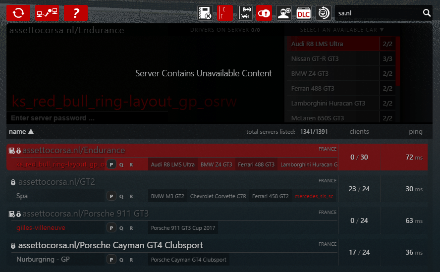Click the 17 / 24 clients count
Image resolution: width=440 pixels, height=272 pixels.
click(x=359, y=252)
